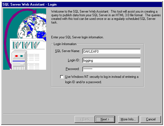Click the Windows NT security checkbox label text
Image resolution: width=164 pixels, height=126 pixels.
coord(102,79)
